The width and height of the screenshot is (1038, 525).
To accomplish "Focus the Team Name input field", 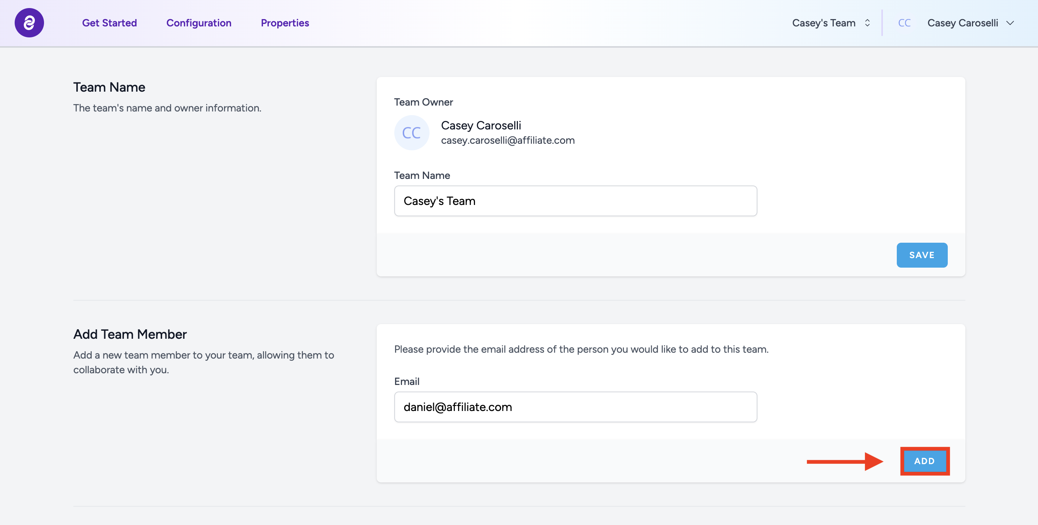I will pyautogui.click(x=575, y=201).
